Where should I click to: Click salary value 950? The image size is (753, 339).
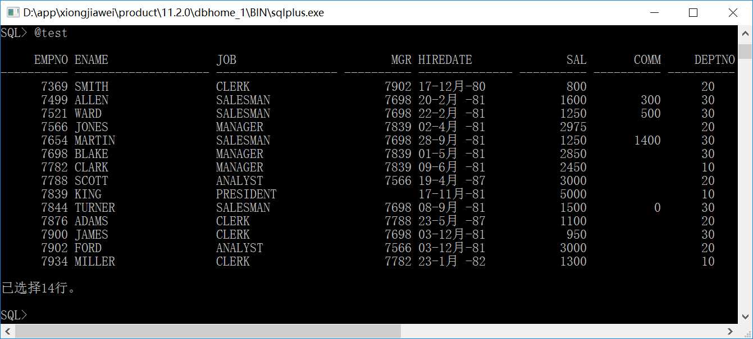click(x=577, y=235)
